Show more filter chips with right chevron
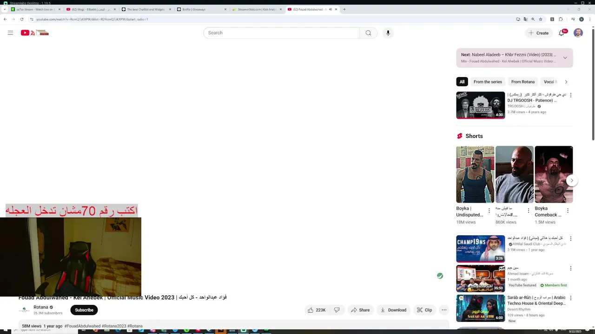The image size is (595, 334). pos(566,82)
